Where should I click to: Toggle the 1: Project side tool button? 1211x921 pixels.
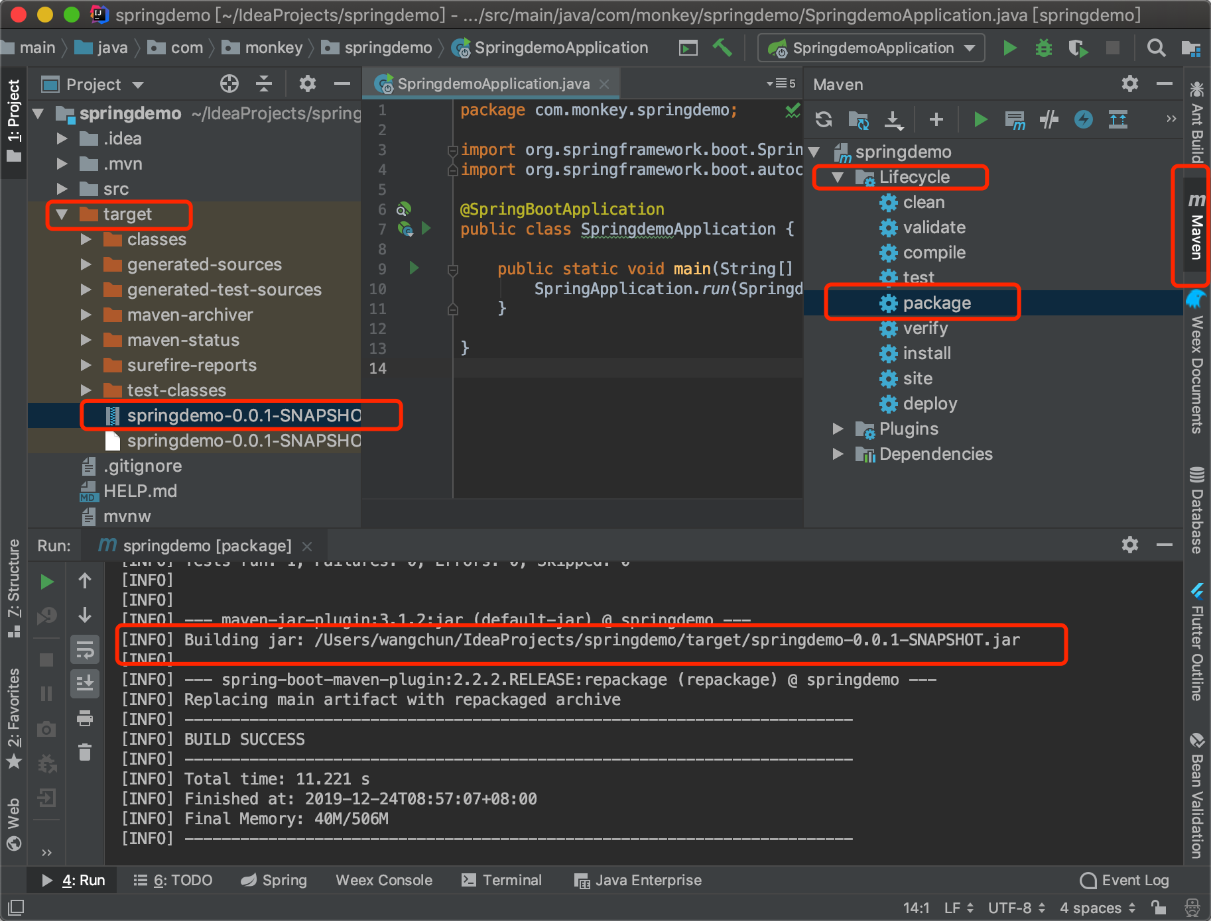(x=14, y=121)
